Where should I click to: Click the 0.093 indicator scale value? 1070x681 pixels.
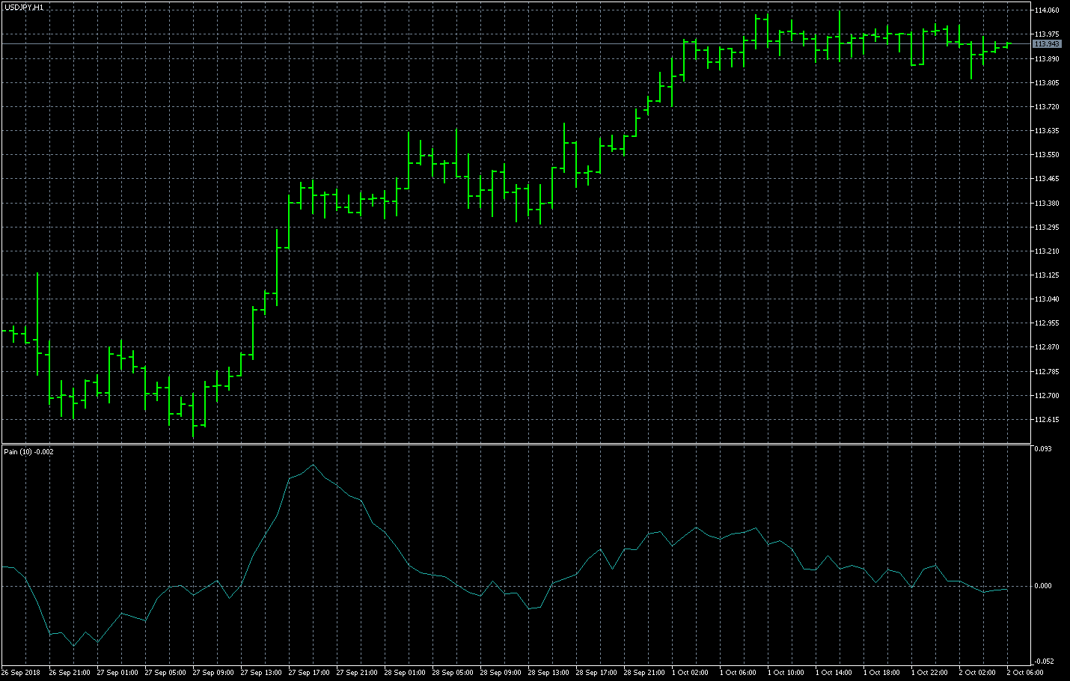pos(1042,449)
